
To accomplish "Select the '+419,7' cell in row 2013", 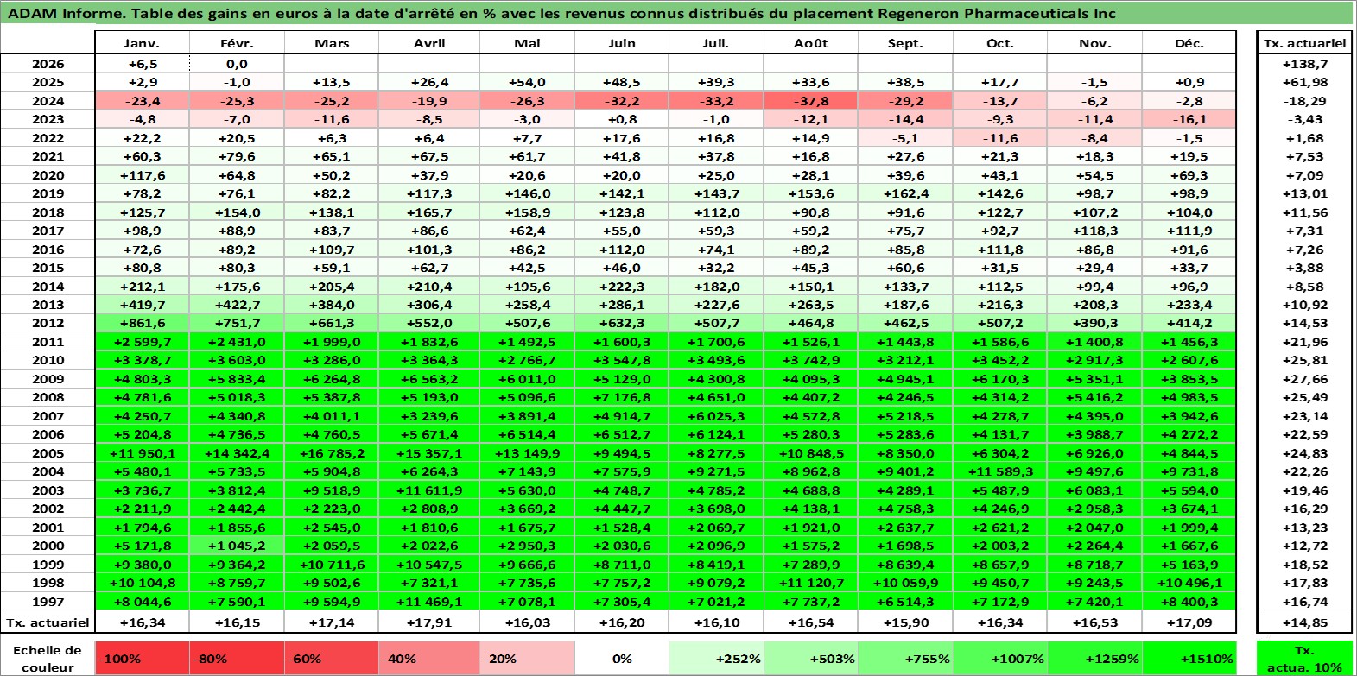I will [x=142, y=305].
